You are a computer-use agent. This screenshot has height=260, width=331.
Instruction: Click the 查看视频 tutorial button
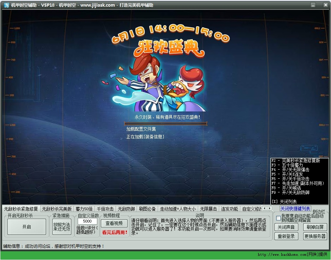(114, 223)
